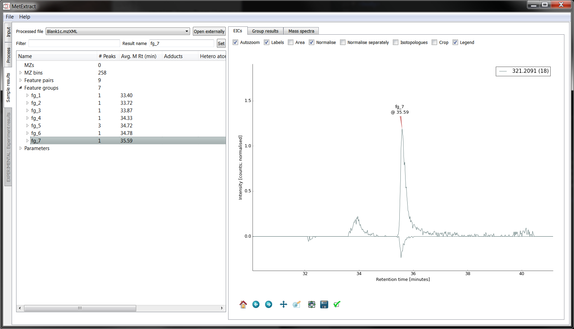Click the MetExtract application icon
The image size is (574, 329).
(x=7, y=6)
